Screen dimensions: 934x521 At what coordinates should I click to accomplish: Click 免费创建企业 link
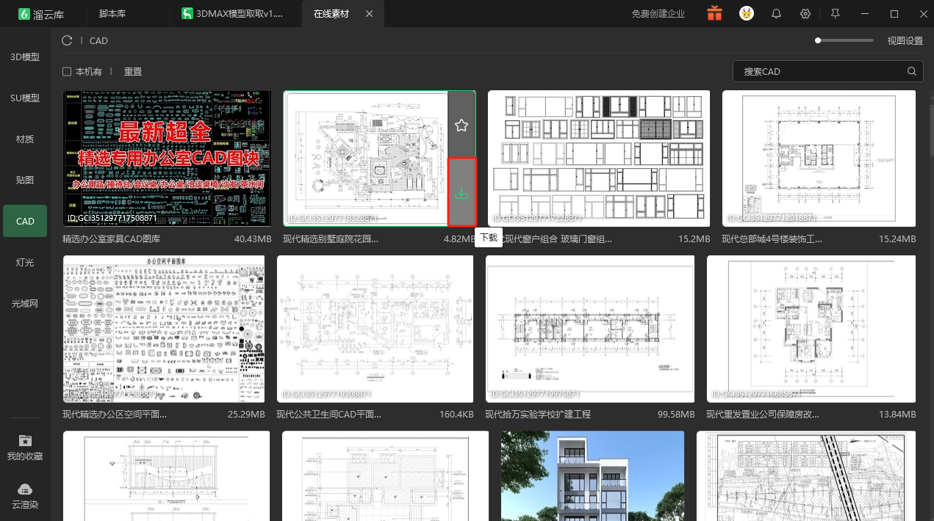(658, 14)
